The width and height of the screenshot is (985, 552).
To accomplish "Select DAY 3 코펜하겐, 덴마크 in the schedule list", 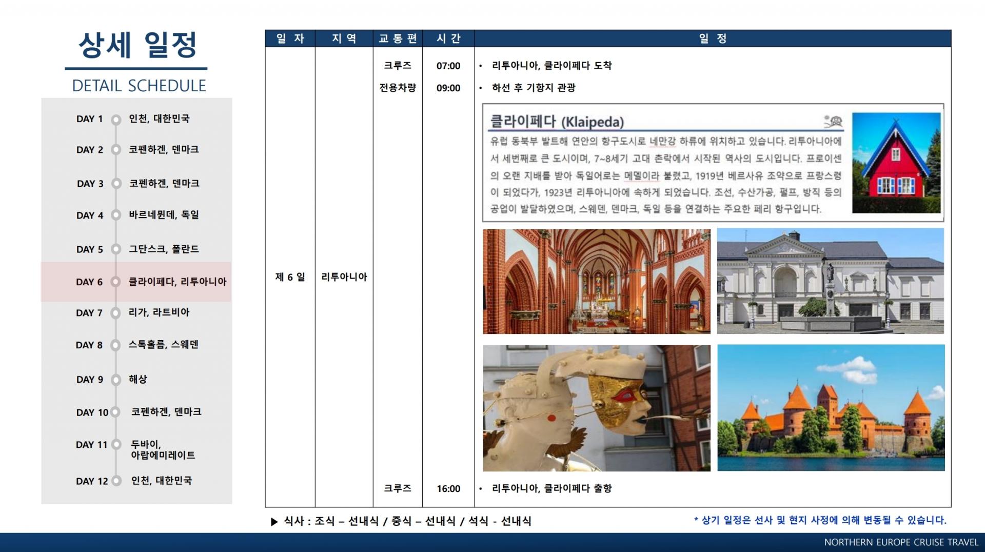I will pyautogui.click(x=137, y=183).
